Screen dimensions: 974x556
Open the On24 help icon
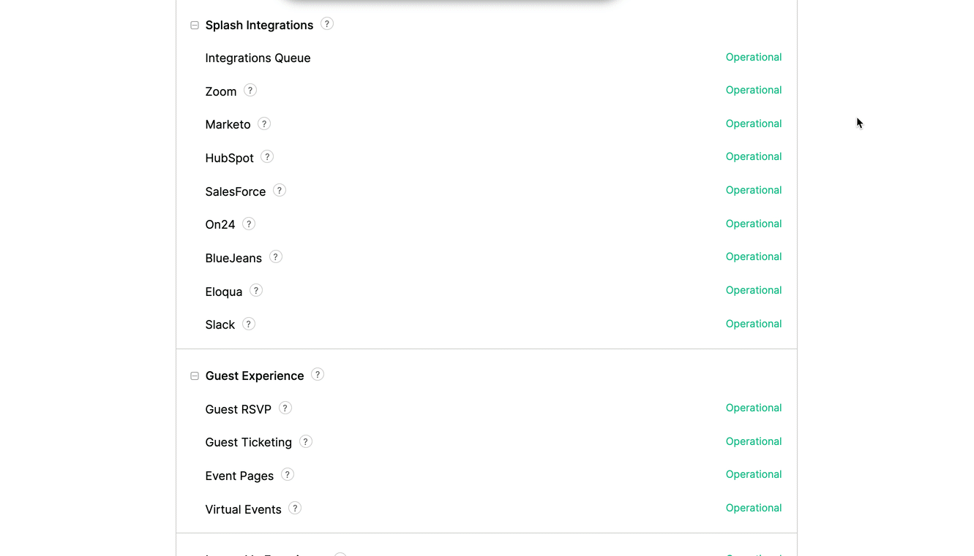click(x=249, y=224)
